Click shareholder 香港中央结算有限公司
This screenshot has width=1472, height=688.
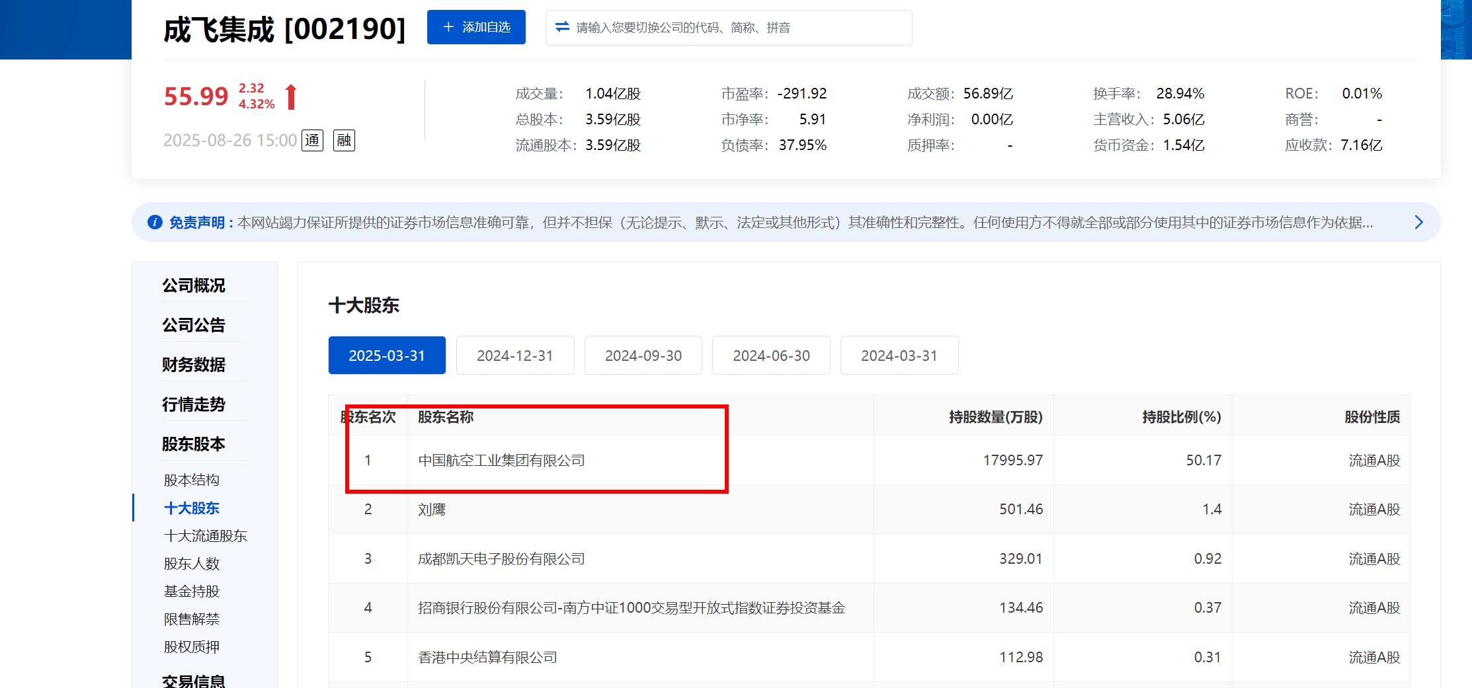tap(488, 658)
